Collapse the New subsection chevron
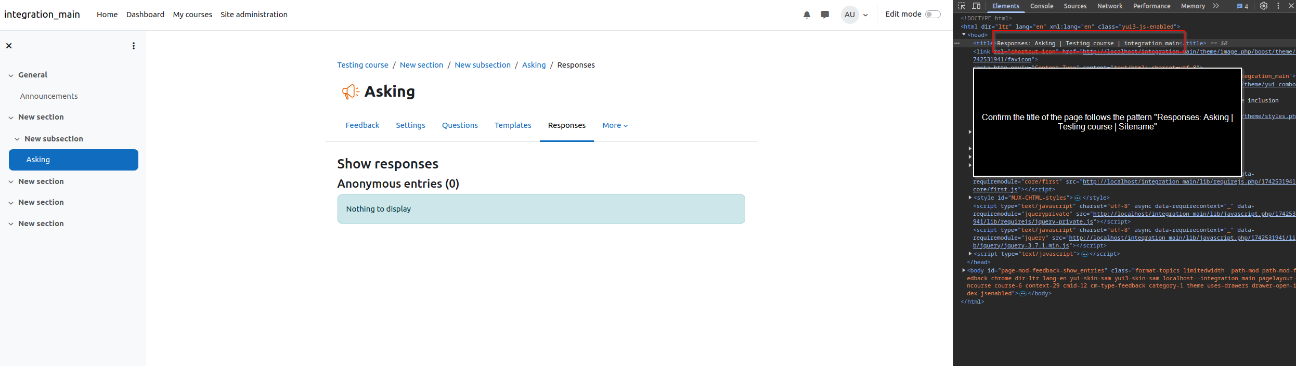The image size is (1296, 366). click(x=17, y=139)
